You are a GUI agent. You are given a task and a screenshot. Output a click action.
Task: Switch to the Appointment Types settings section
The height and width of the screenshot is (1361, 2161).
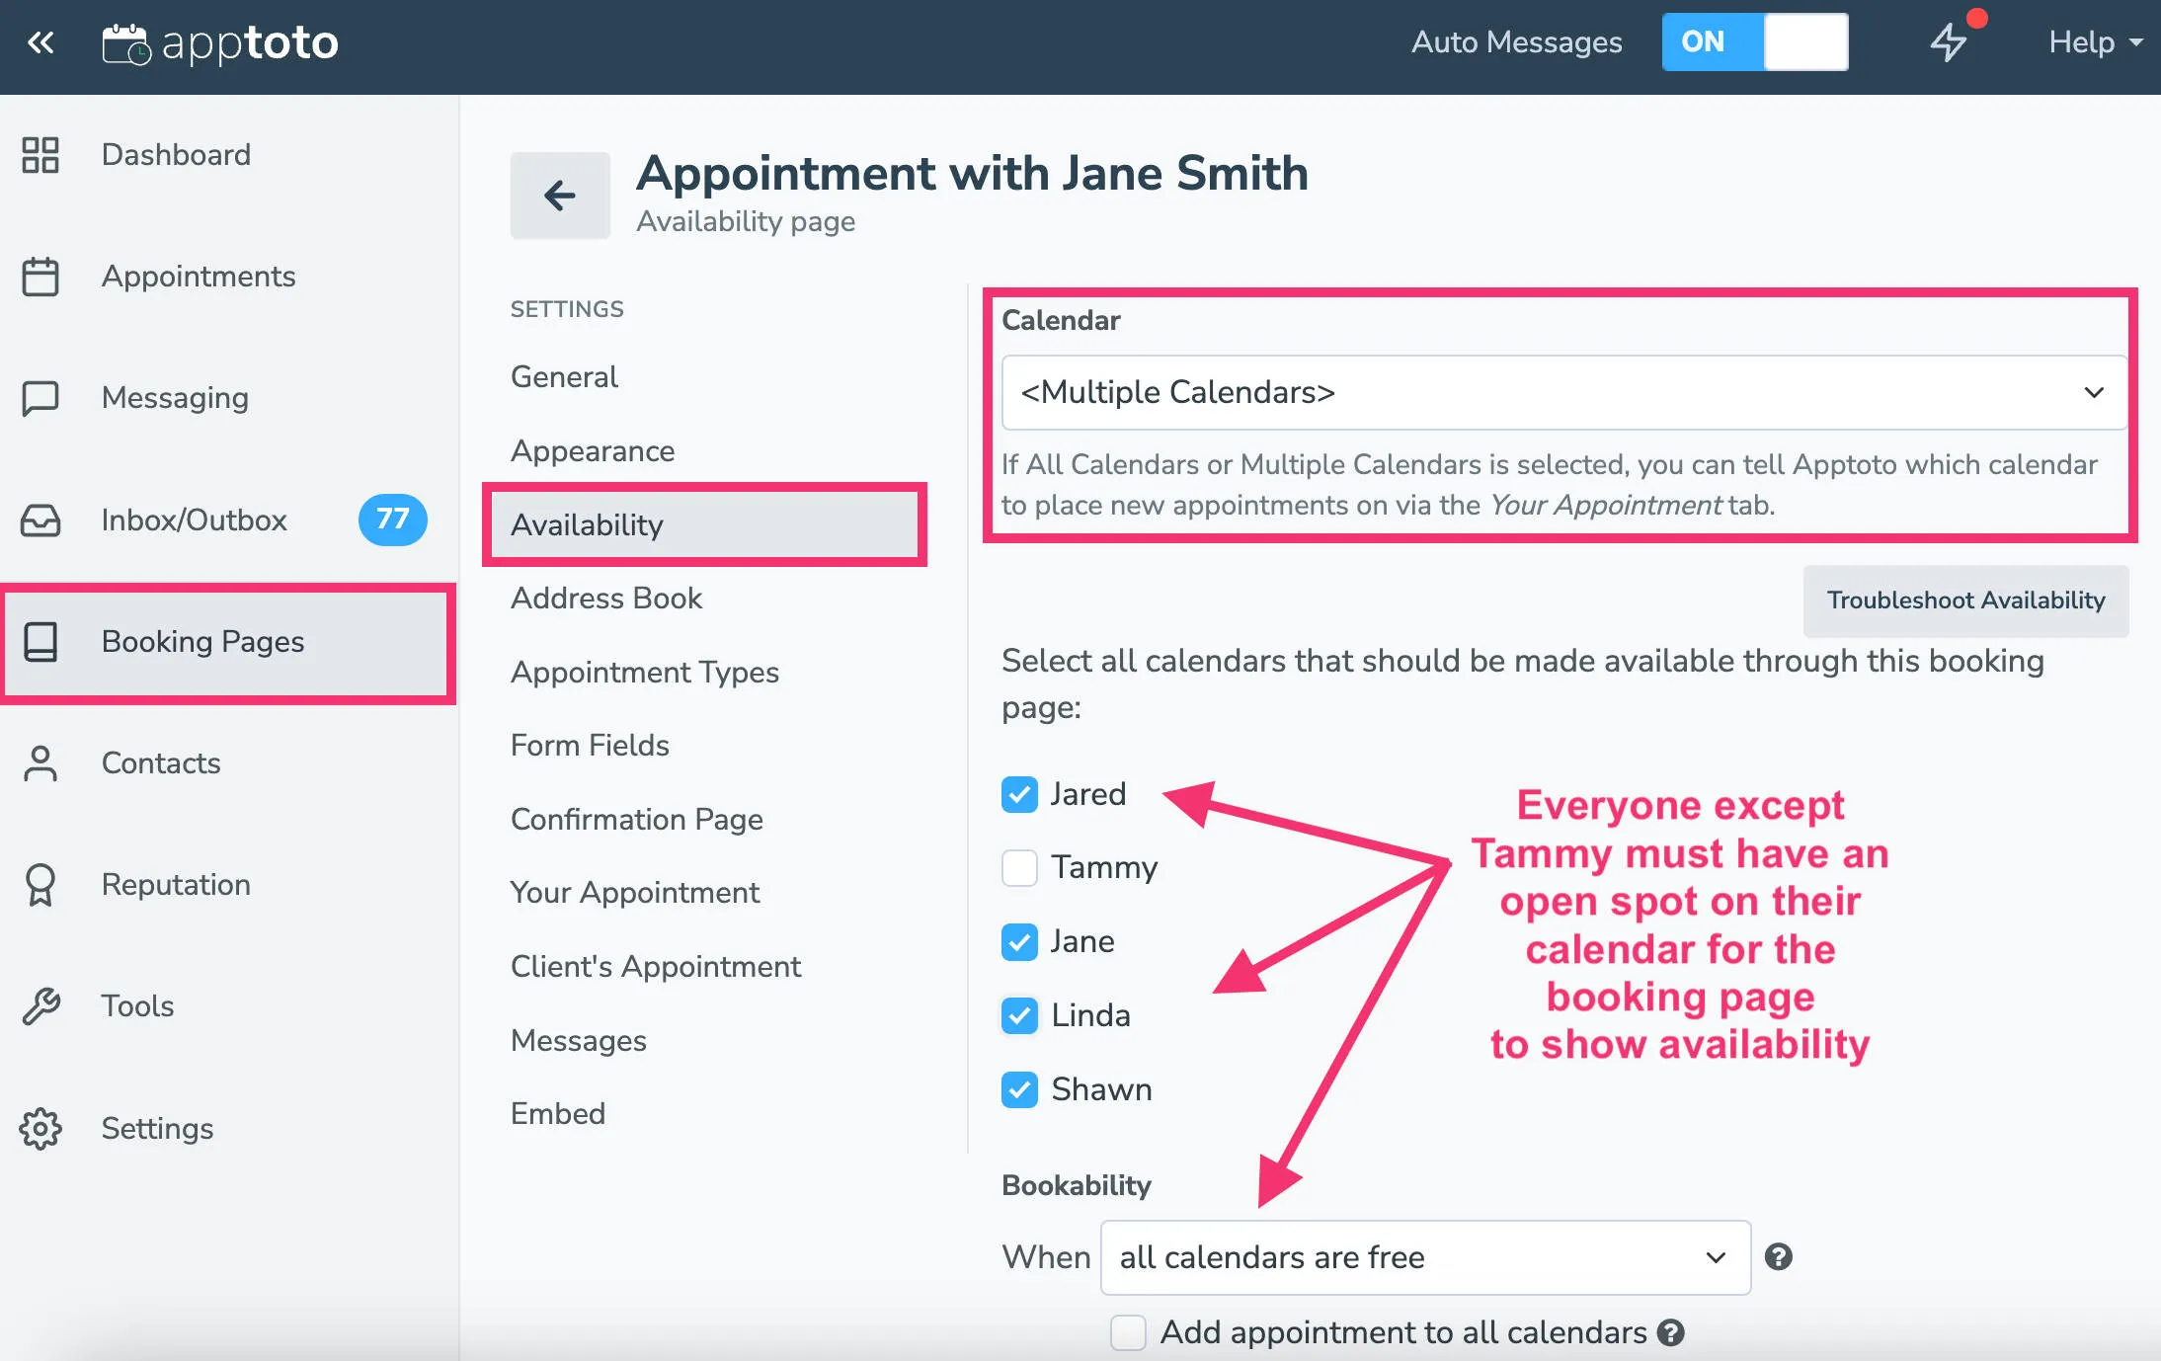(643, 672)
